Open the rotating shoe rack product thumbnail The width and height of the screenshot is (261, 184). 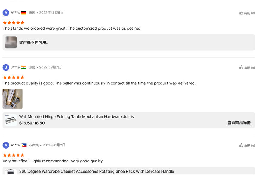11,172
